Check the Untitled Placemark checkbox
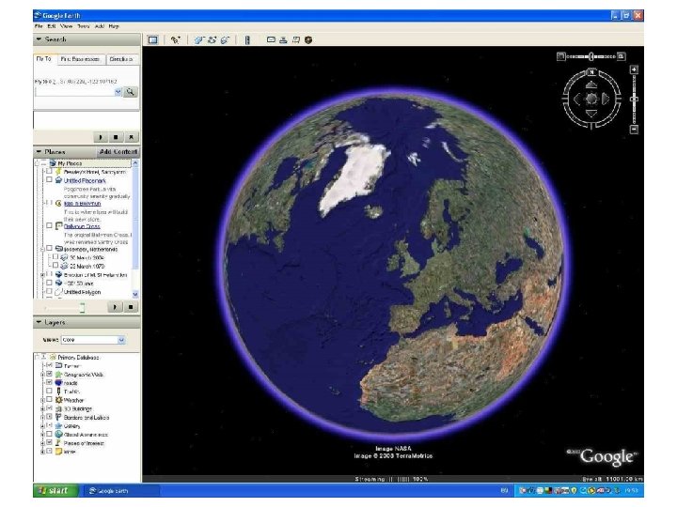The height and width of the screenshot is (507, 677). 50,179
